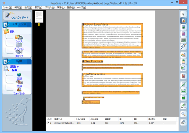Click the actual size 1:1 view icon
Image resolution: width=189 pixels, height=133 pixels.
[183, 98]
